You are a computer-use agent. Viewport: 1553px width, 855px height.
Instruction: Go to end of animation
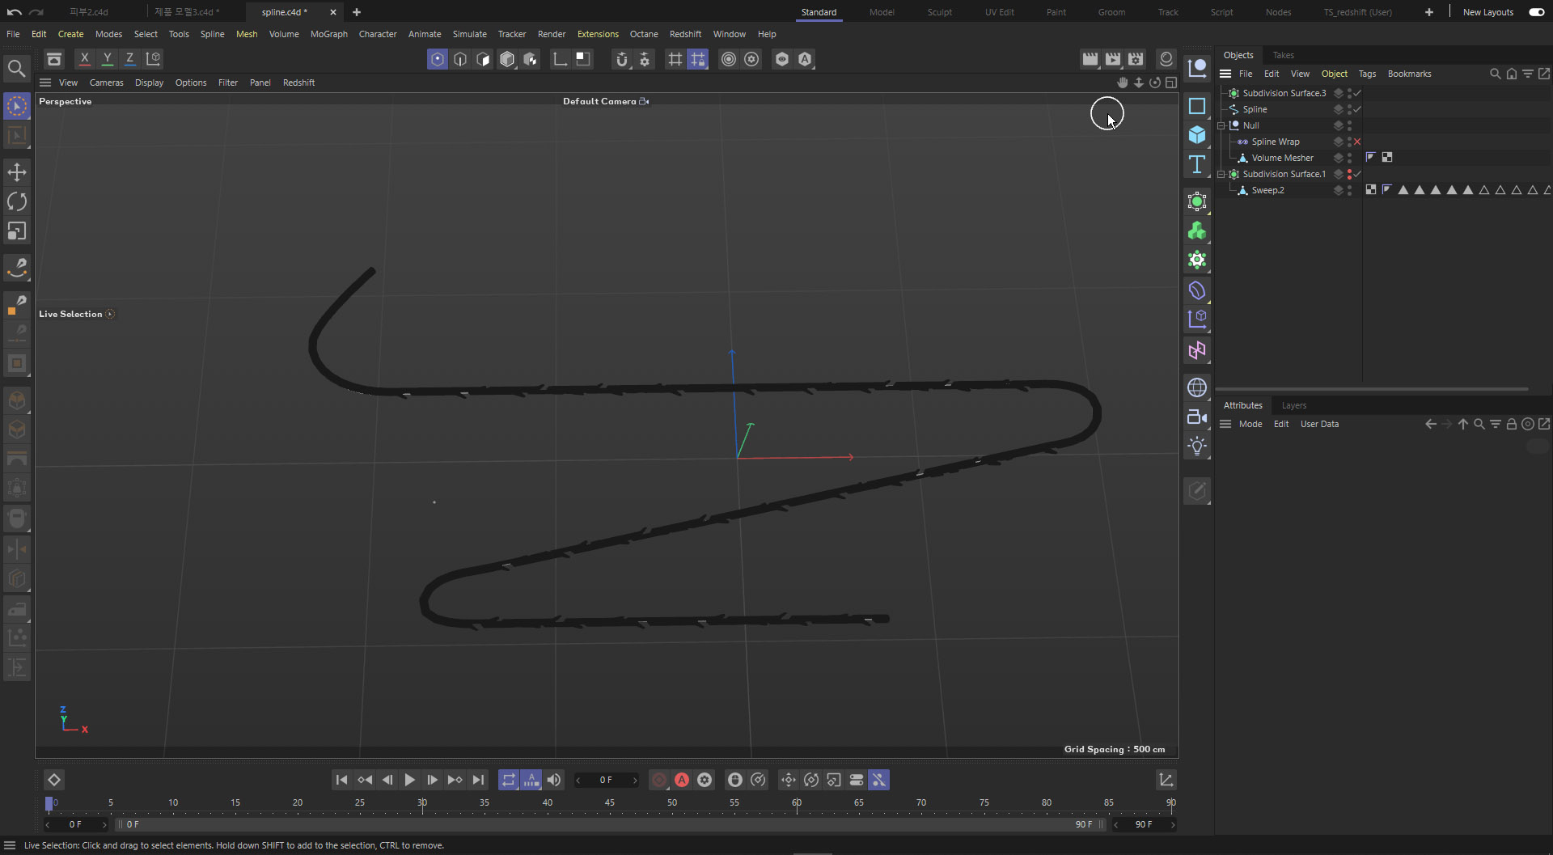[478, 780]
